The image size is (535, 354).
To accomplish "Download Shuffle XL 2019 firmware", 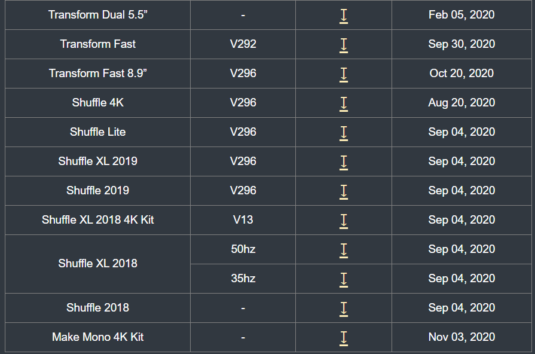I will click(x=344, y=163).
